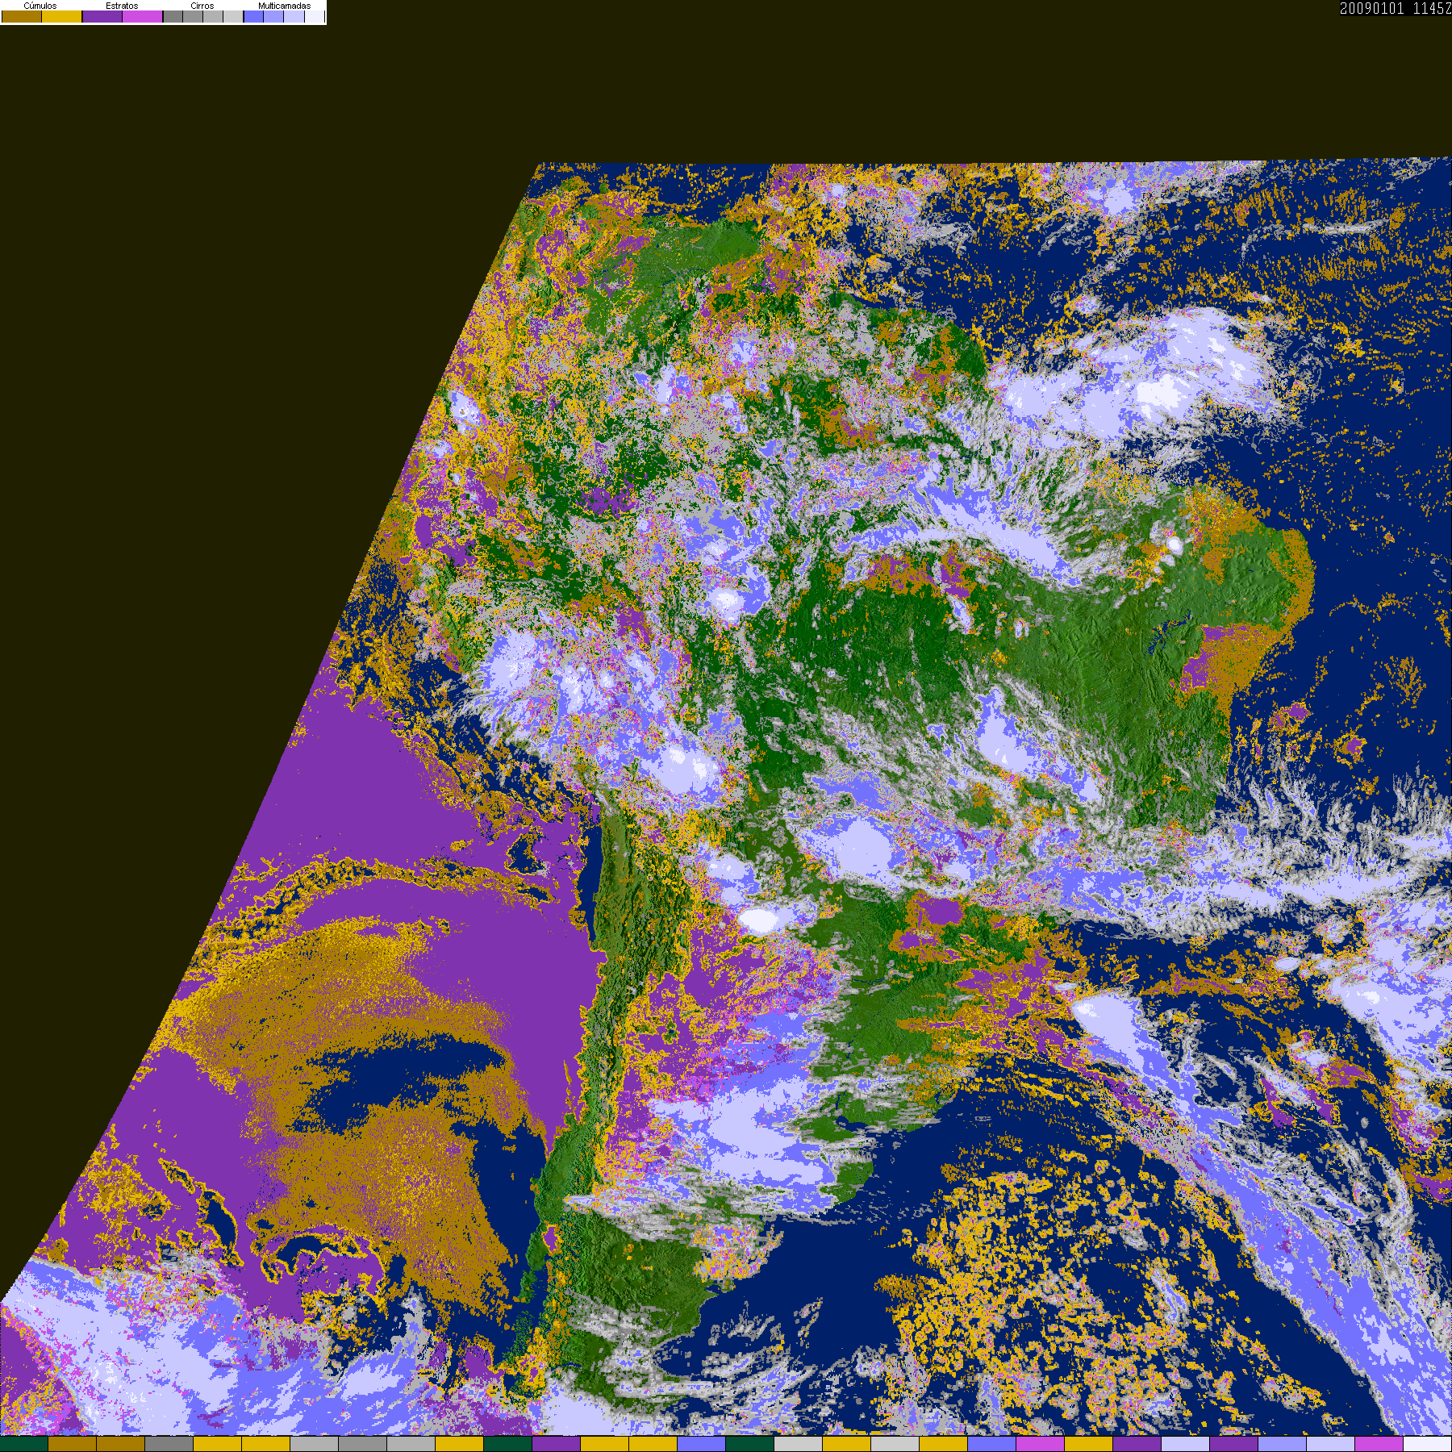Select the near-white Multicamadas legend swatch
The width and height of the screenshot is (1452, 1452).
coord(315,17)
